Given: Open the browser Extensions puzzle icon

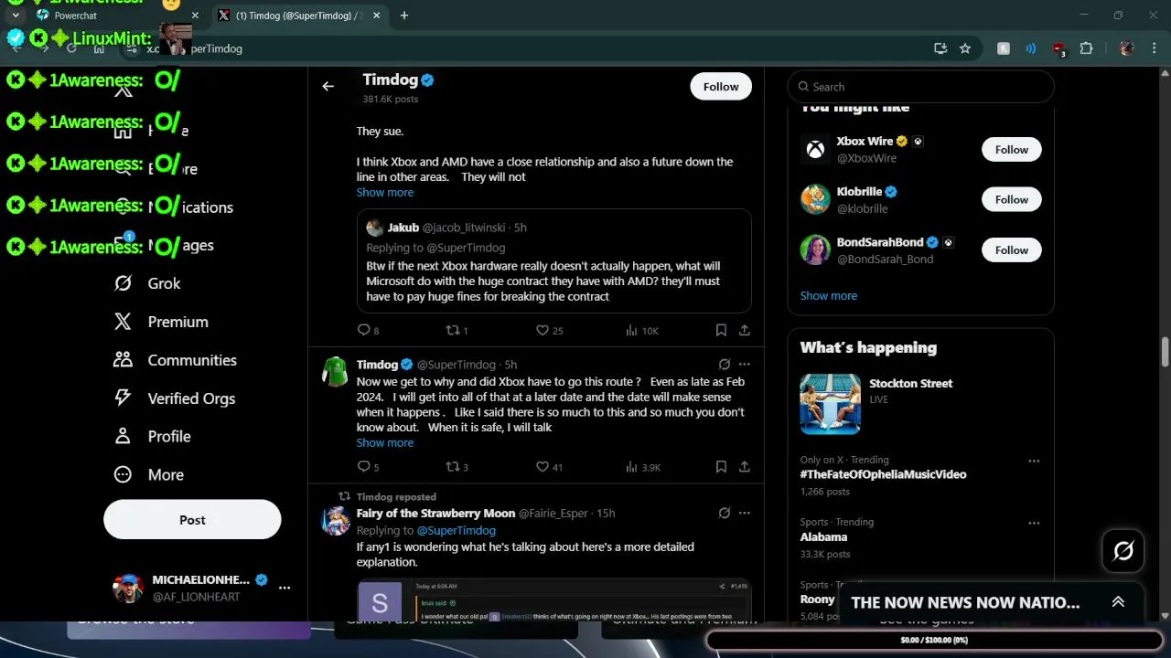Looking at the screenshot, I should 1087,48.
